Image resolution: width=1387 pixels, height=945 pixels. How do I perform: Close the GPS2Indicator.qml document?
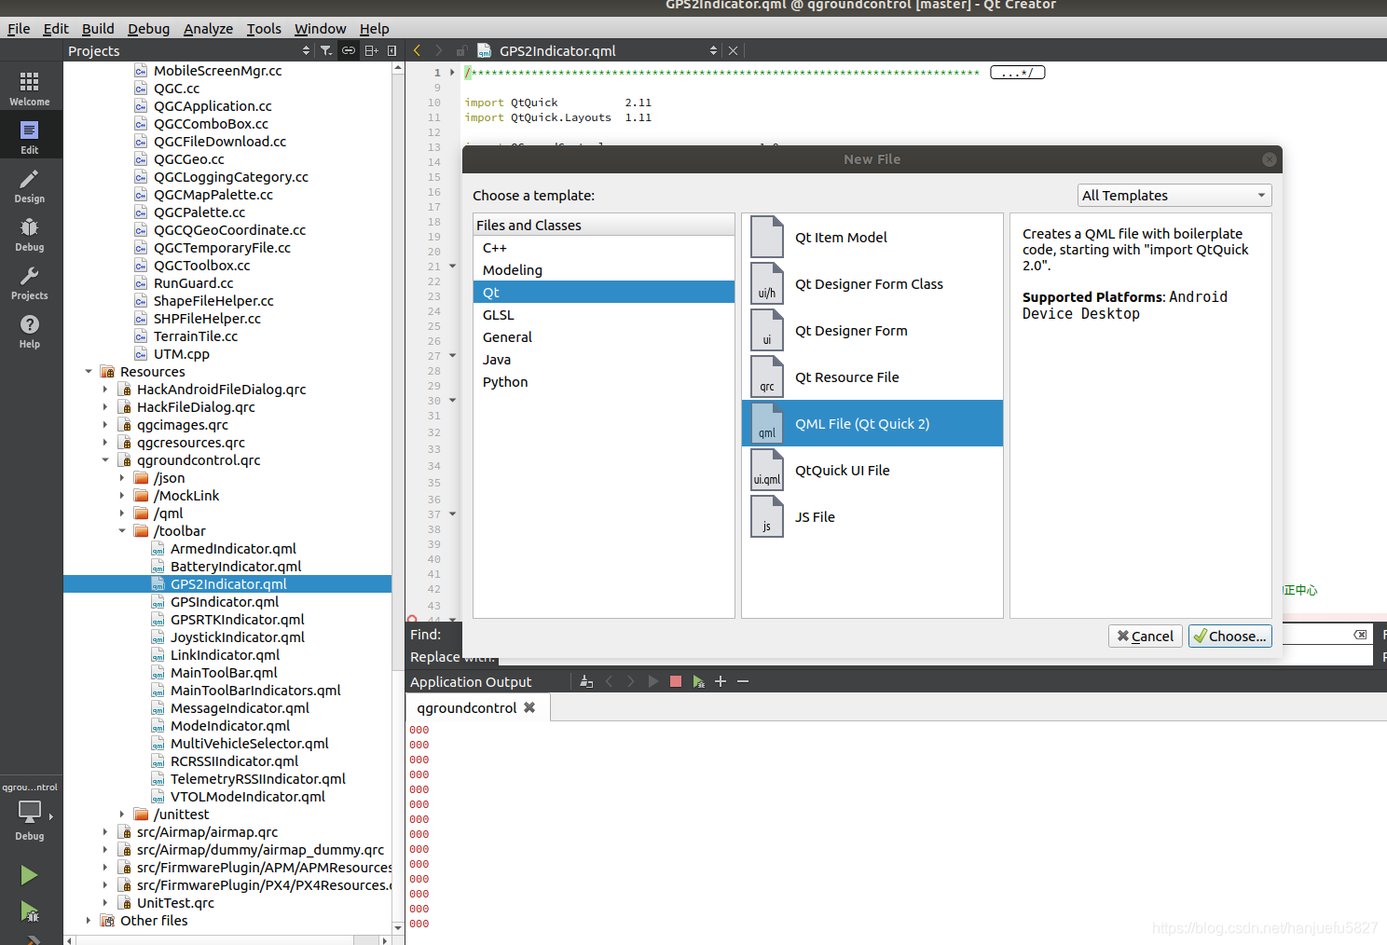point(733,50)
